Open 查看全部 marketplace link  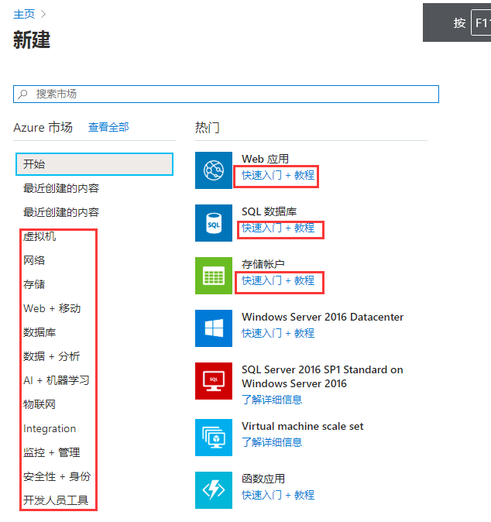click(108, 127)
